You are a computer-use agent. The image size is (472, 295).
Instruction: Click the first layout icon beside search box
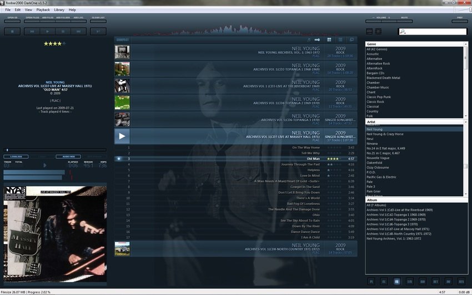369,31
